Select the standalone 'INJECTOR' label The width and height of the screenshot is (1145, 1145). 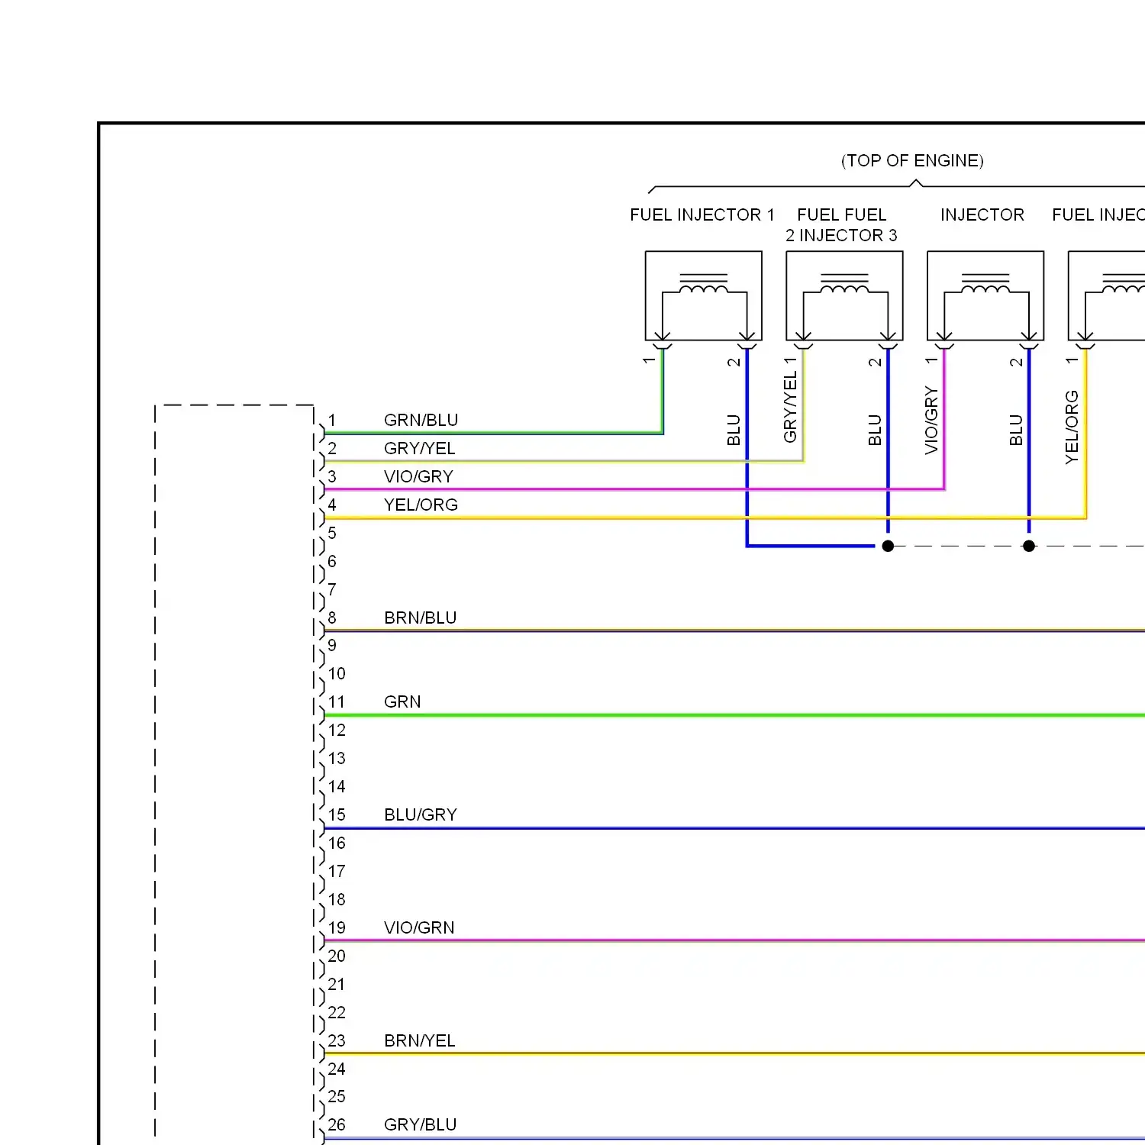[982, 214]
